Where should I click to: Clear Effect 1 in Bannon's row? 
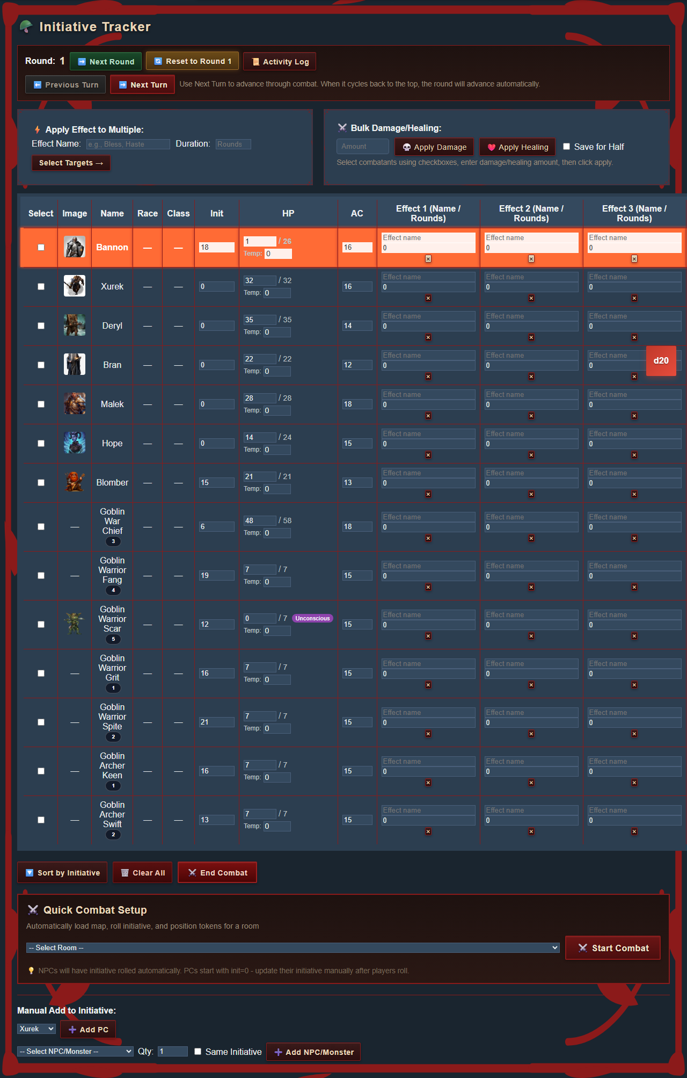[x=428, y=259]
